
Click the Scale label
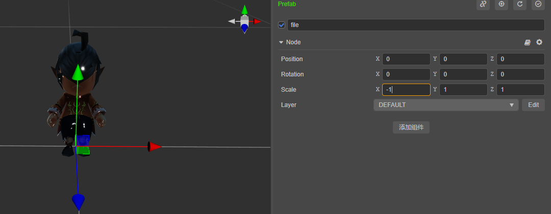(288, 90)
